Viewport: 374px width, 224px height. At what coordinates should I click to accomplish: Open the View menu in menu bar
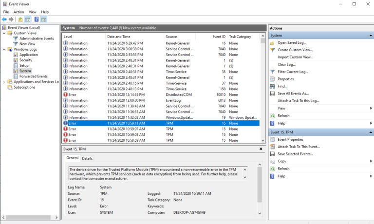click(33, 12)
